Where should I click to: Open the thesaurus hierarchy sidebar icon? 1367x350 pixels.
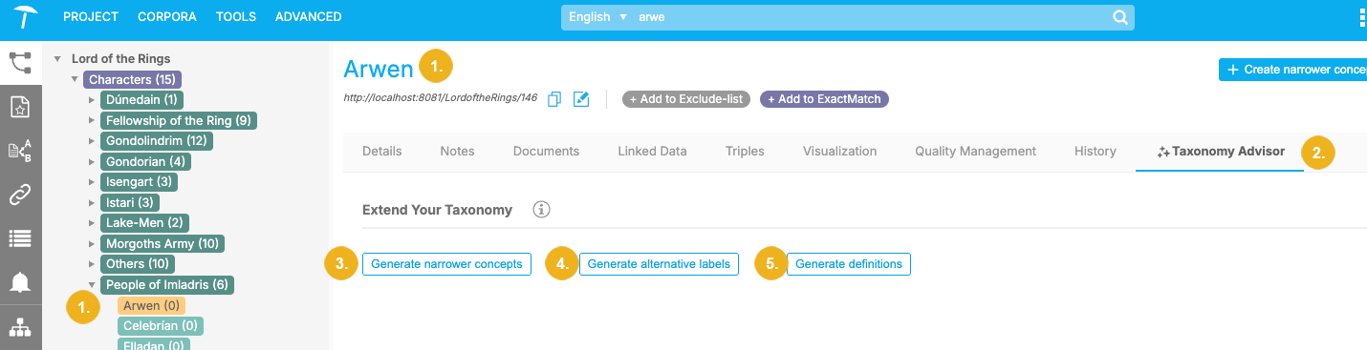(20, 63)
